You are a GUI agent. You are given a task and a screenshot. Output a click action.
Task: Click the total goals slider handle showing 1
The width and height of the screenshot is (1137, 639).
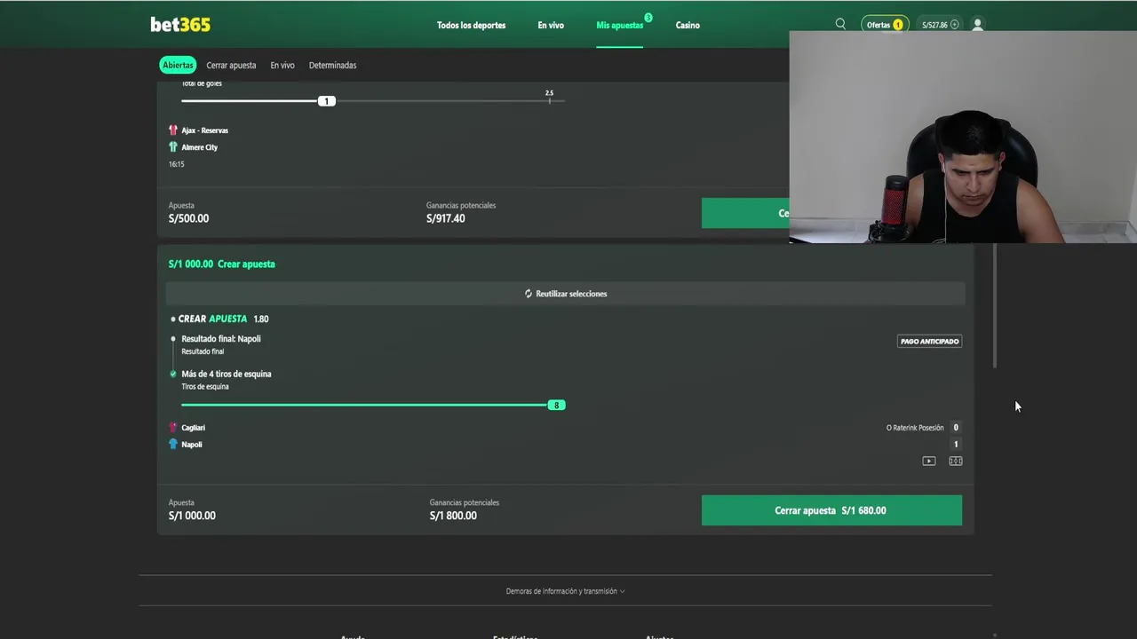tap(326, 101)
